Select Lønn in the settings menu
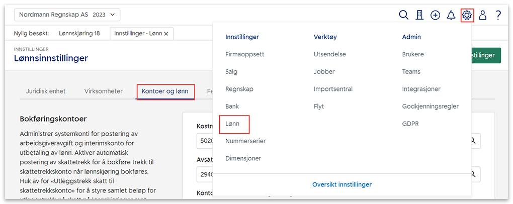The height and width of the screenshot is (204, 513). coord(232,124)
